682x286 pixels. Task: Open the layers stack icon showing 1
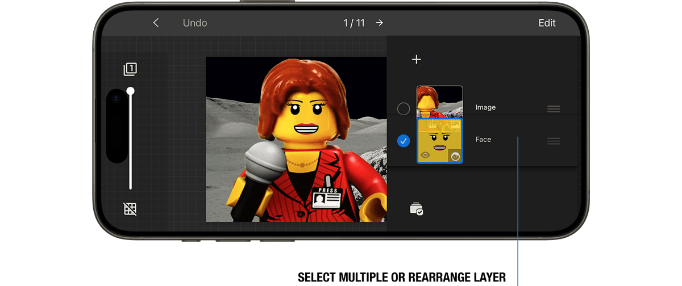[130, 70]
